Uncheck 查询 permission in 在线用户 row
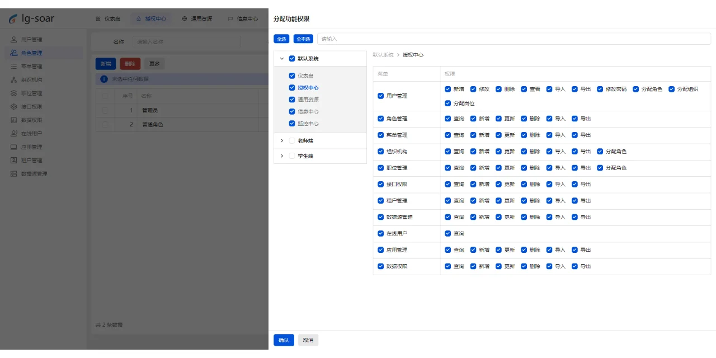Viewport: 716px width, 358px height. (x=447, y=234)
